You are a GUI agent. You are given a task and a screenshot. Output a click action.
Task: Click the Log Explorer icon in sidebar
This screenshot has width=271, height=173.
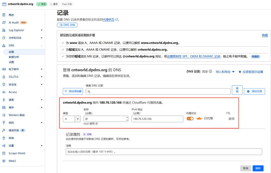point(4,30)
